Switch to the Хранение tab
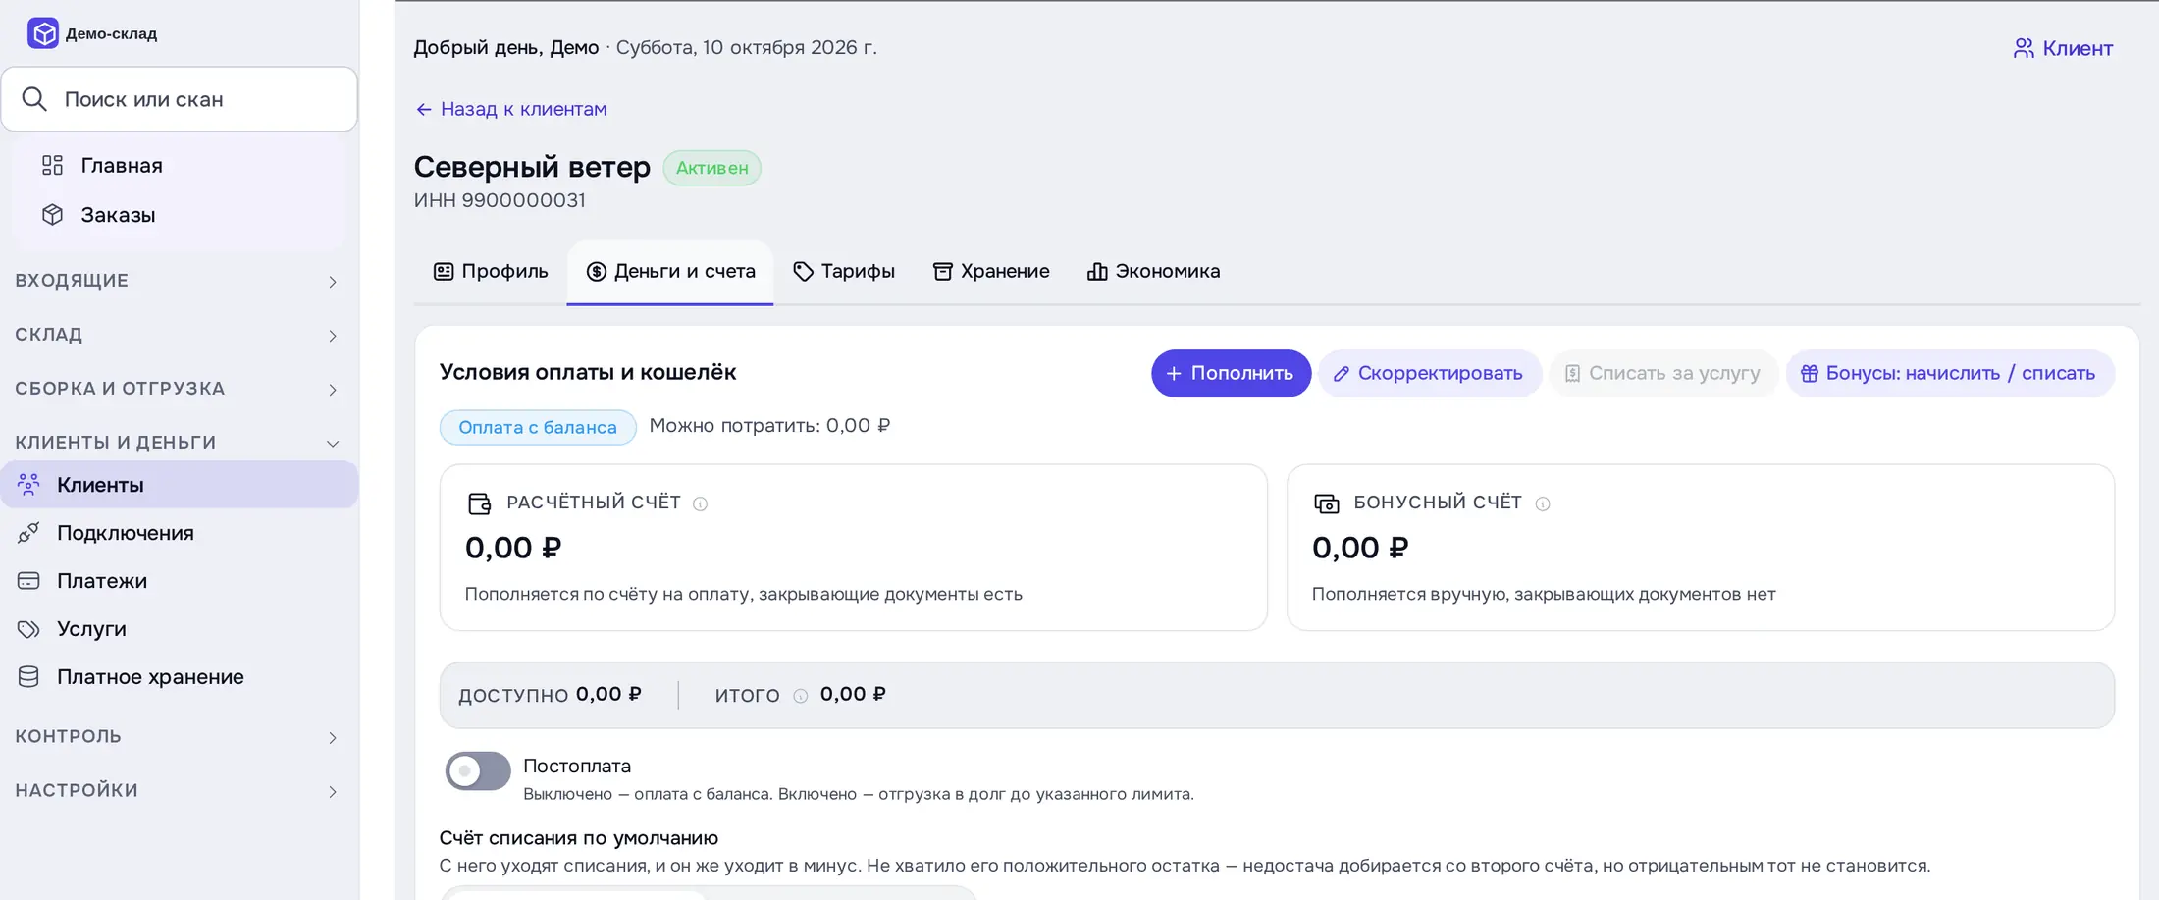This screenshot has height=900, width=2159. click(991, 271)
